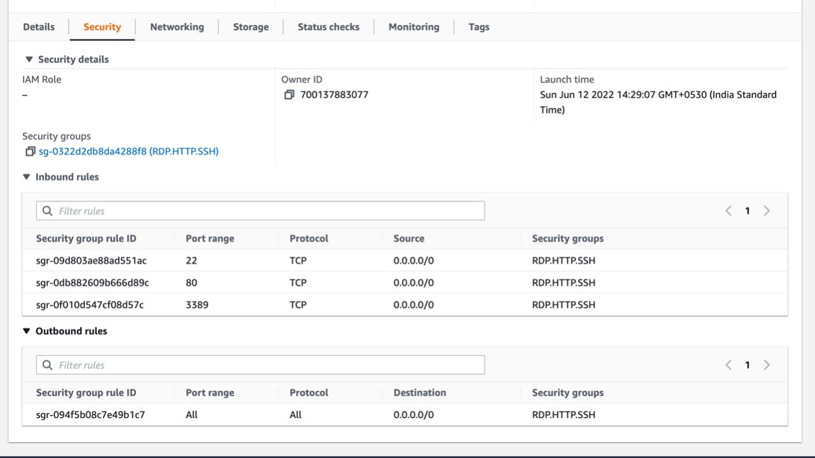Switch to the Networking tab
This screenshot has width=815, height=458.
[176, 27]
